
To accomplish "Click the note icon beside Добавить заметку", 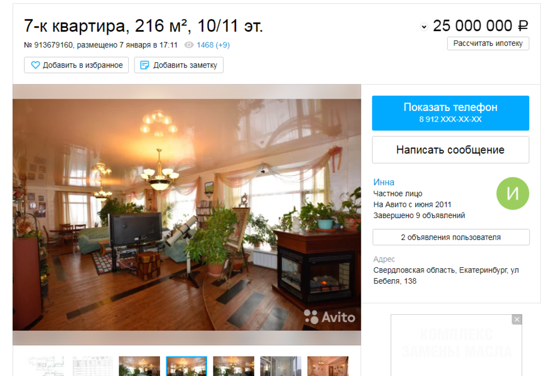I will coord(145,65).
